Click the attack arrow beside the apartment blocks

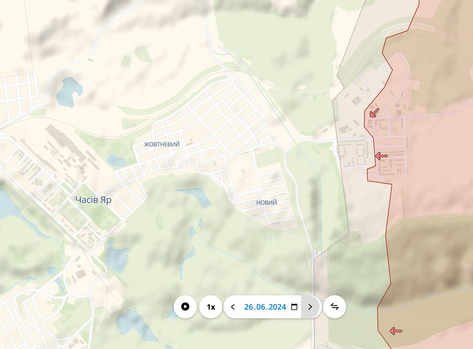click(x=381, y=156)
